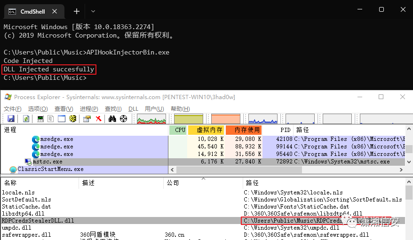The width and height of the screenshot is (413, 240).
Task: Open the 文件(F) menu
Action: [12, 109]
